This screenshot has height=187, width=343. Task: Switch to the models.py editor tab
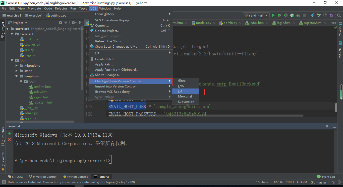[203, 23]
